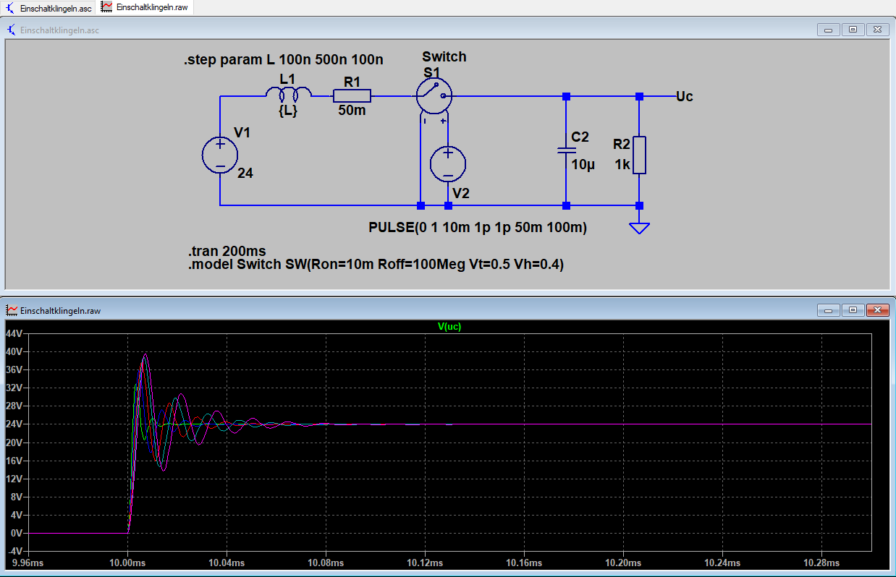Screen dimensions: 896x577
Task: Select capacitor C2 symbol
Action: [x=566, y=150]
